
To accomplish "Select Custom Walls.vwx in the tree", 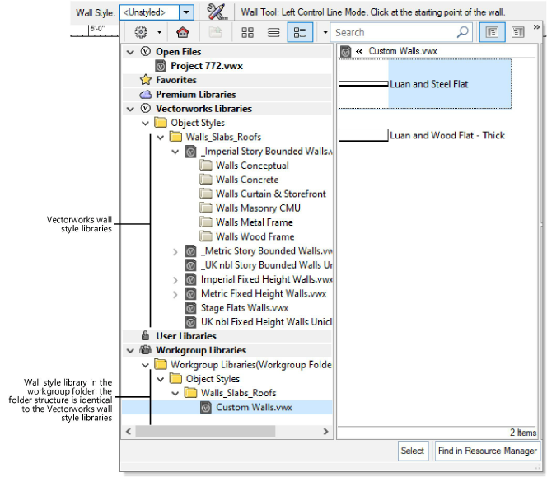I will 254,408.
